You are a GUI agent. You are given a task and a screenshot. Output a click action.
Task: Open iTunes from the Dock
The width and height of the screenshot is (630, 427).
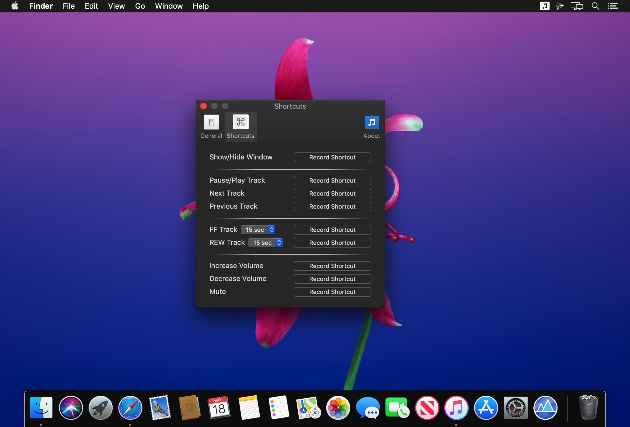click(456, 408)
